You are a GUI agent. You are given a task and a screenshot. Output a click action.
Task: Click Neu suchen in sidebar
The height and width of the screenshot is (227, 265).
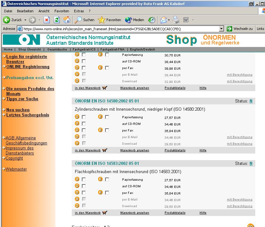point(18,110)
